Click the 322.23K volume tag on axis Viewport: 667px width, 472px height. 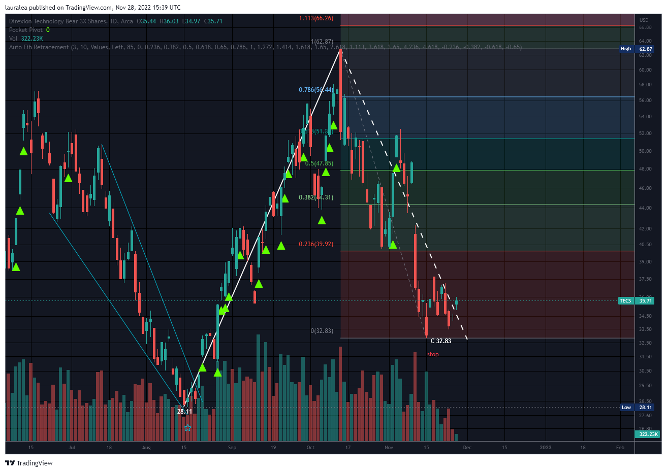648,434
